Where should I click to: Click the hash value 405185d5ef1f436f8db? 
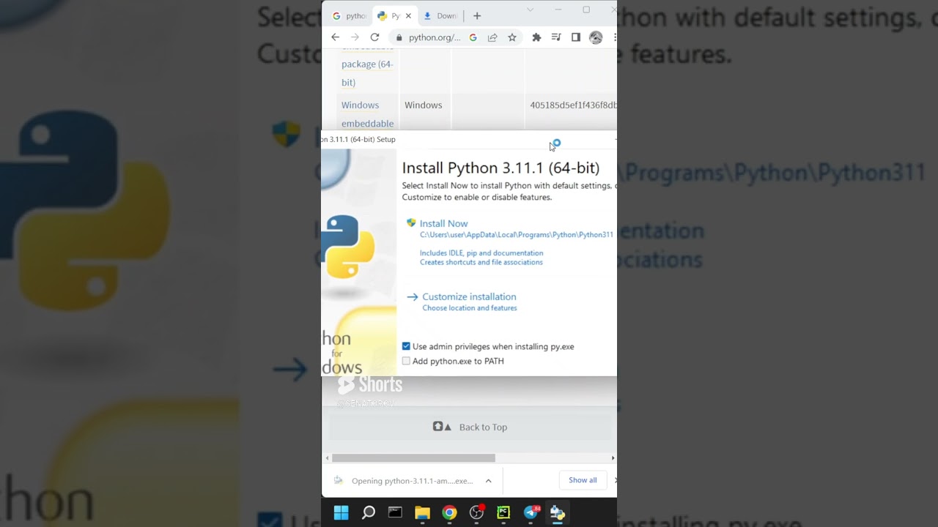coord(573,105)
